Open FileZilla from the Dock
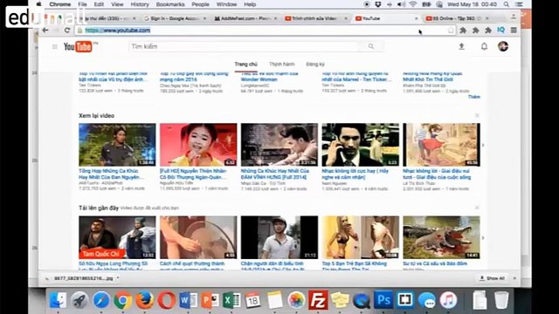Screen dimensions: 559x314 pos(318,300)
